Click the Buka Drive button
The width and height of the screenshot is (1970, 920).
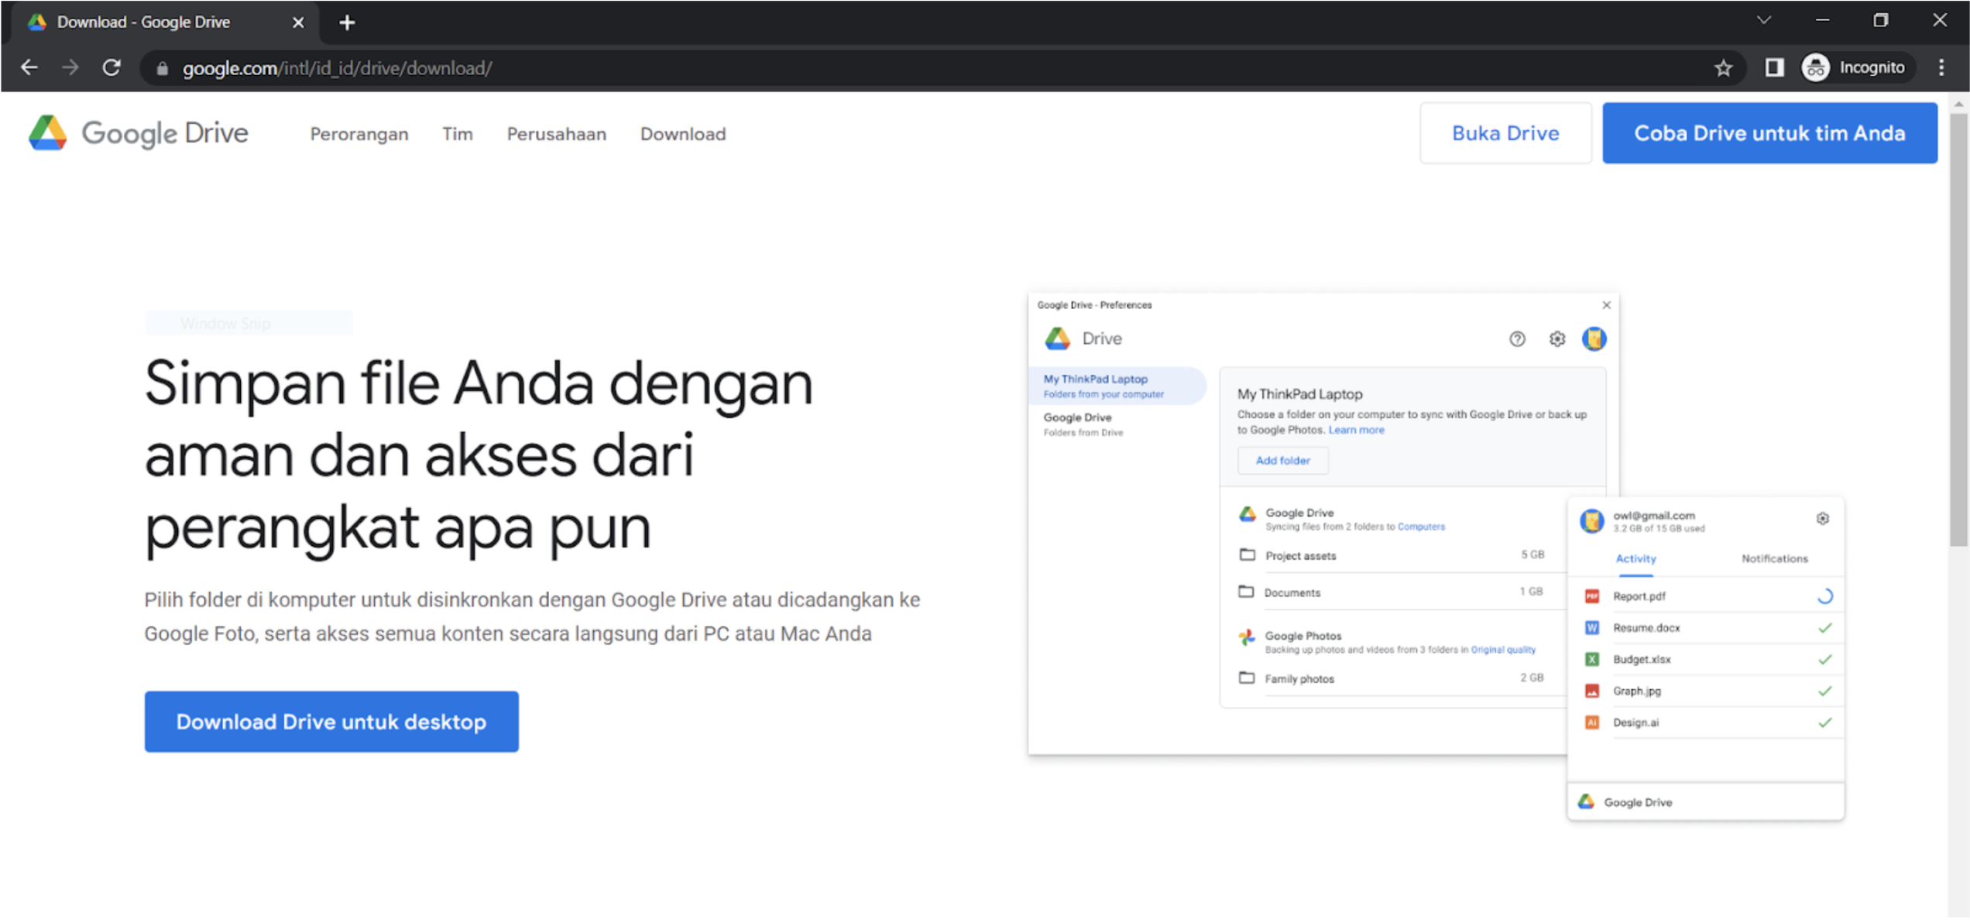click(x=1505, y=133)
